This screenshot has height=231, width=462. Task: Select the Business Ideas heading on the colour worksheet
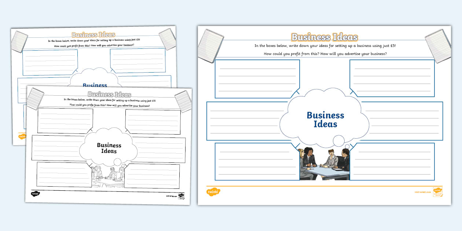tap(324, 37)
